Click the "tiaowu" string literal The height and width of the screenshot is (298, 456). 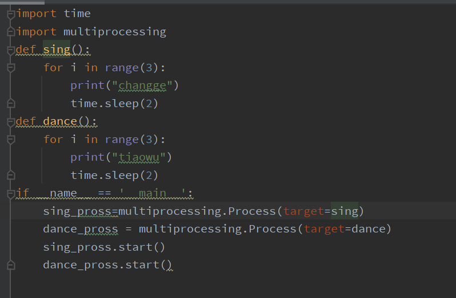(x=138, y=157)
